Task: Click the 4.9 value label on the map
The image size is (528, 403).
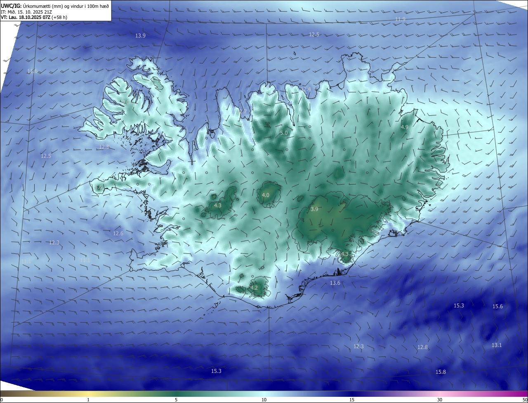Action: [404, 127]
